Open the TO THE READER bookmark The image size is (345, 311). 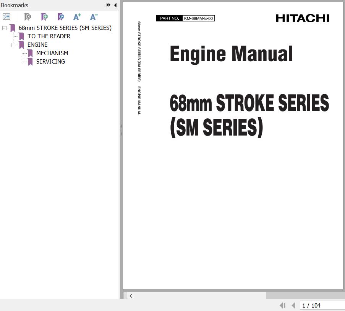49,36
